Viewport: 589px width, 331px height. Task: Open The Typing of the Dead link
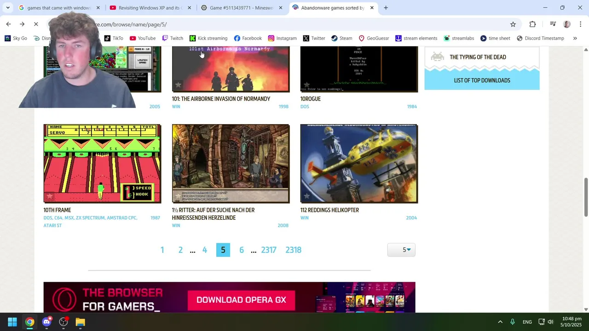478,57
